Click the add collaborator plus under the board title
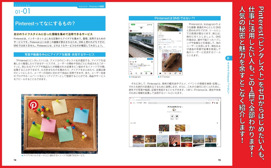Screen dimensions: 271x168 [175, 110]
